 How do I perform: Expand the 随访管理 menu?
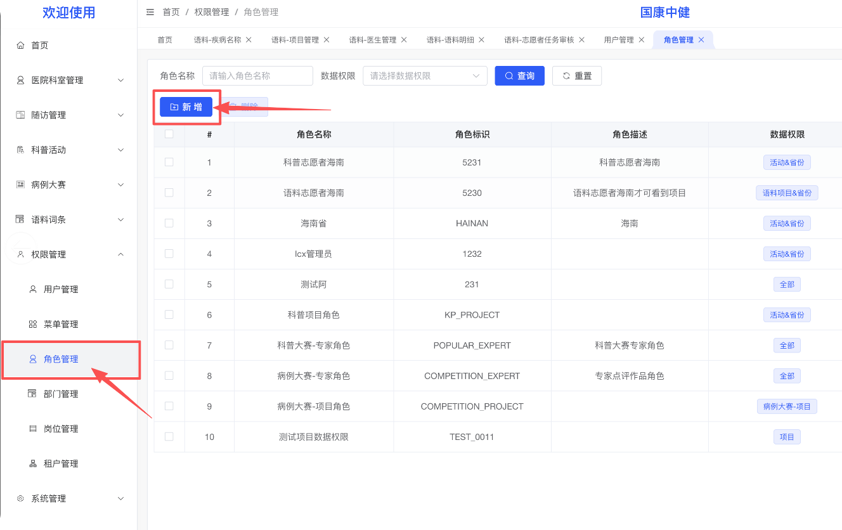coord(121,115)
